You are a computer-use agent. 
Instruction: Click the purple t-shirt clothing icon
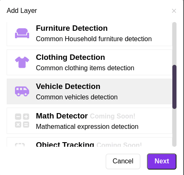(x=22, y=62)
